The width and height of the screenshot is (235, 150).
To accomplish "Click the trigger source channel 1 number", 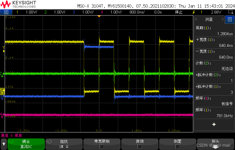I will 202,12.
